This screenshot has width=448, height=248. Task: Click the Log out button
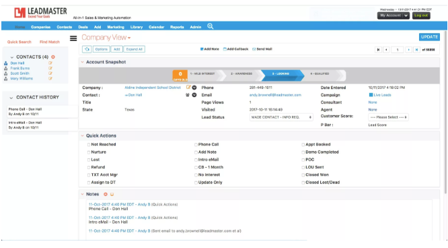pos(421,15)
